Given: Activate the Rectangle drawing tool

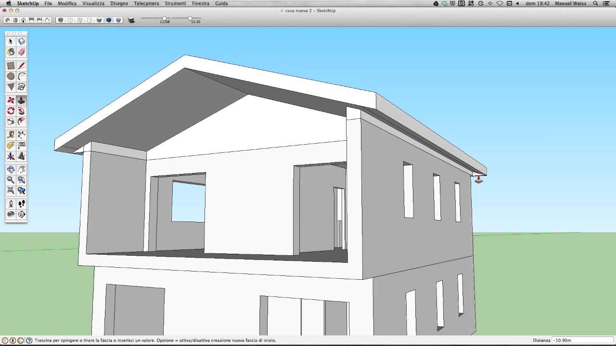Looking at the screenshot, I should (x=11, y=66).
